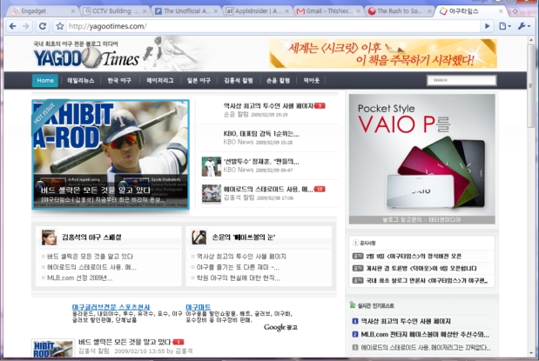Open headline 에이로드의 스테로이드 사용 in top list
This screenshot has height=361, width=539.
click(268, 190)
